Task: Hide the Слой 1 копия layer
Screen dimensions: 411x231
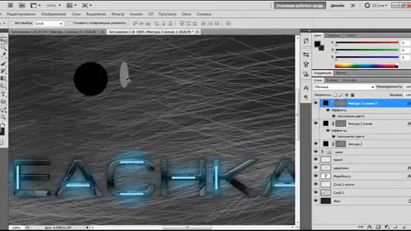Action: pyautogui.click(x=316, y=184)
